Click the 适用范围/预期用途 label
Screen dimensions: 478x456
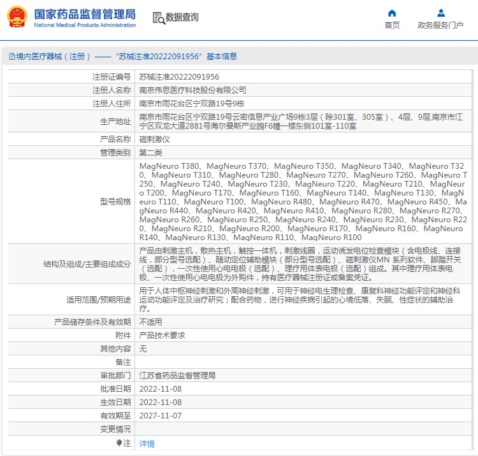click(x=98, y=300)
